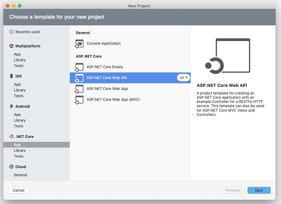The width and height of the screenshot is (281, 204).
Task: Select Library under Multiplatform
Action: (x=20, y=60)
